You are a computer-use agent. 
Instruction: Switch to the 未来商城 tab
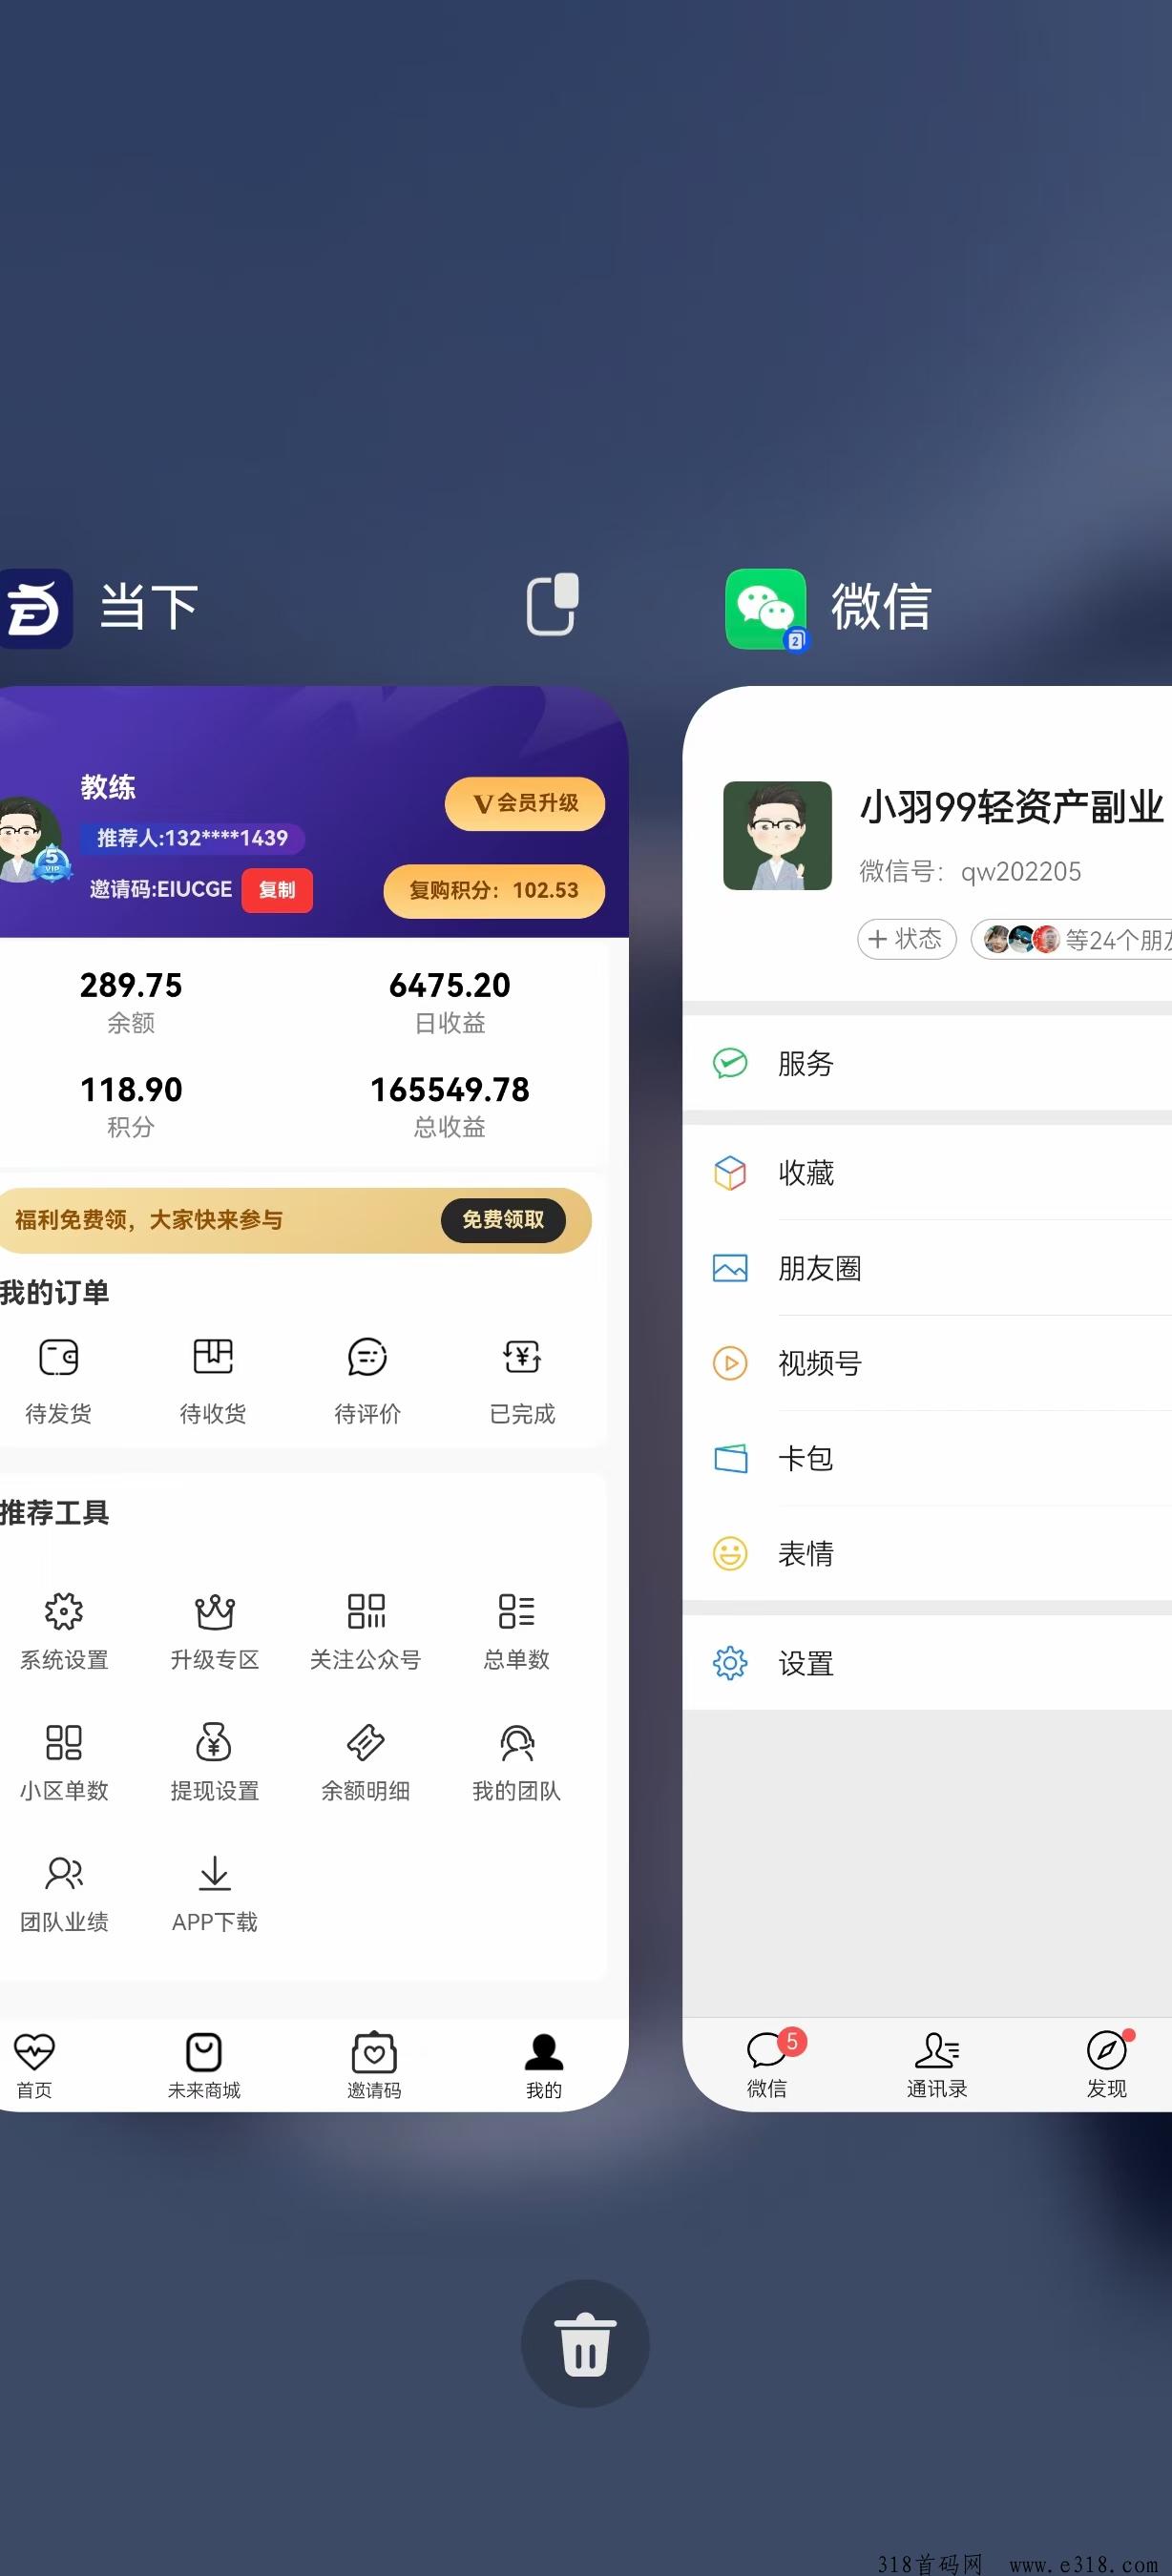[x=204, y=2064]
